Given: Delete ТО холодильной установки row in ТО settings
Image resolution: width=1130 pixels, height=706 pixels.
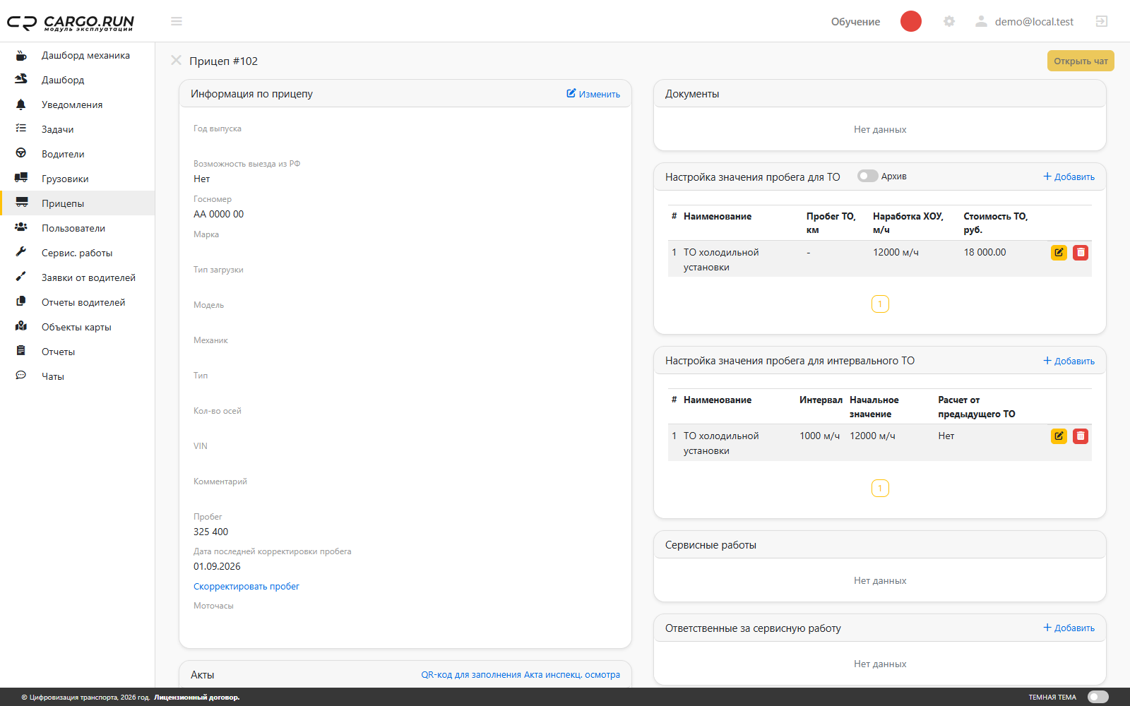Looking at the screenshot, I should pos(1081,253).
